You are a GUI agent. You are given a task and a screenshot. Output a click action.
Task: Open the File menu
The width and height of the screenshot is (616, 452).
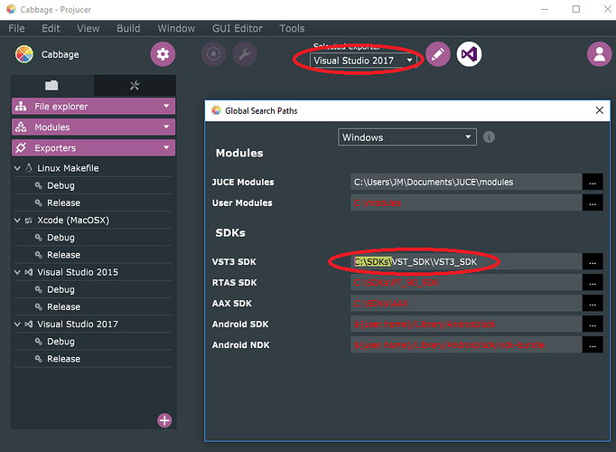16,28
